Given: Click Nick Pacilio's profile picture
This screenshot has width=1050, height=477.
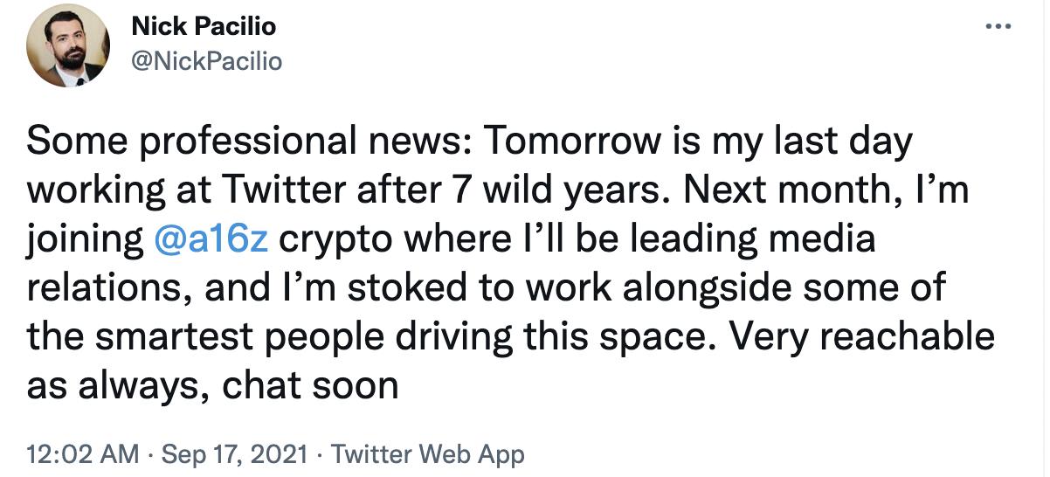Looking at the screenshot, I should [67, 49].
